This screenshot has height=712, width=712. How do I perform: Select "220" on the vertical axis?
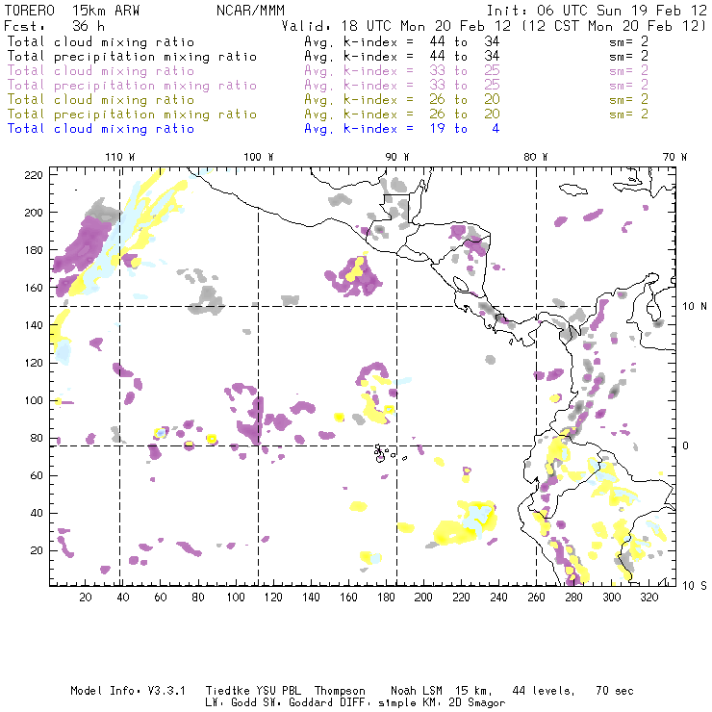(x=34, y=175)
